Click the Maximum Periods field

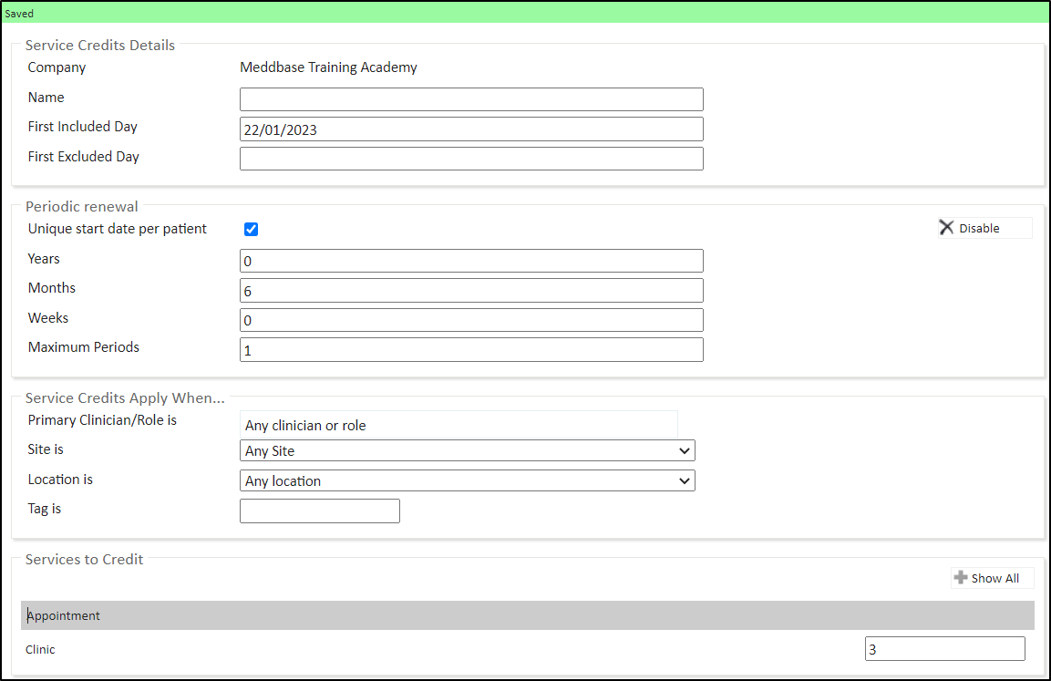coord(471,350)
